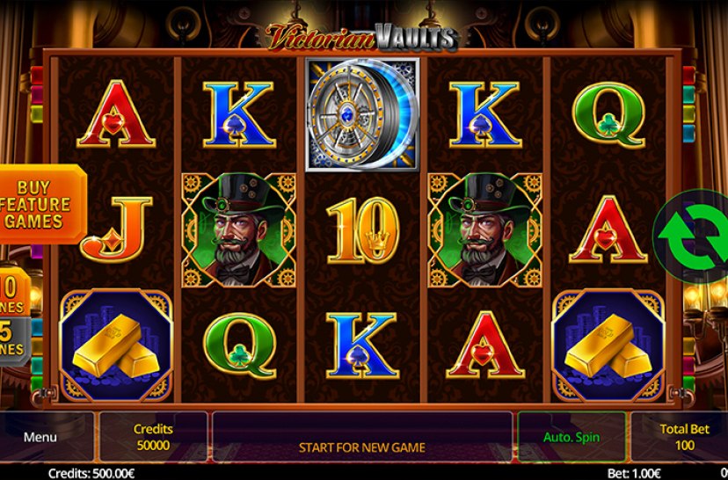
Task: Click the top-hat gentleman on fourth reel
Action: (x=484, y=229)
